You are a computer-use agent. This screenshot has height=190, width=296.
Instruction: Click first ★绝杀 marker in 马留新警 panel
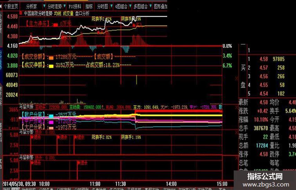pyautogui.click(x=35, y=163)
